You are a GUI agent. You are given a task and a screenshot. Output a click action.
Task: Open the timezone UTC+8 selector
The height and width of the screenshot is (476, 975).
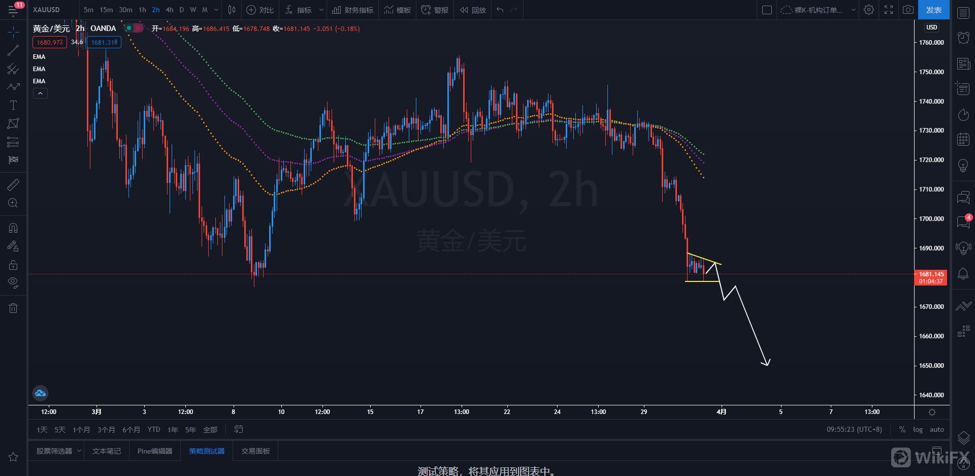click(x=854, y=430)
